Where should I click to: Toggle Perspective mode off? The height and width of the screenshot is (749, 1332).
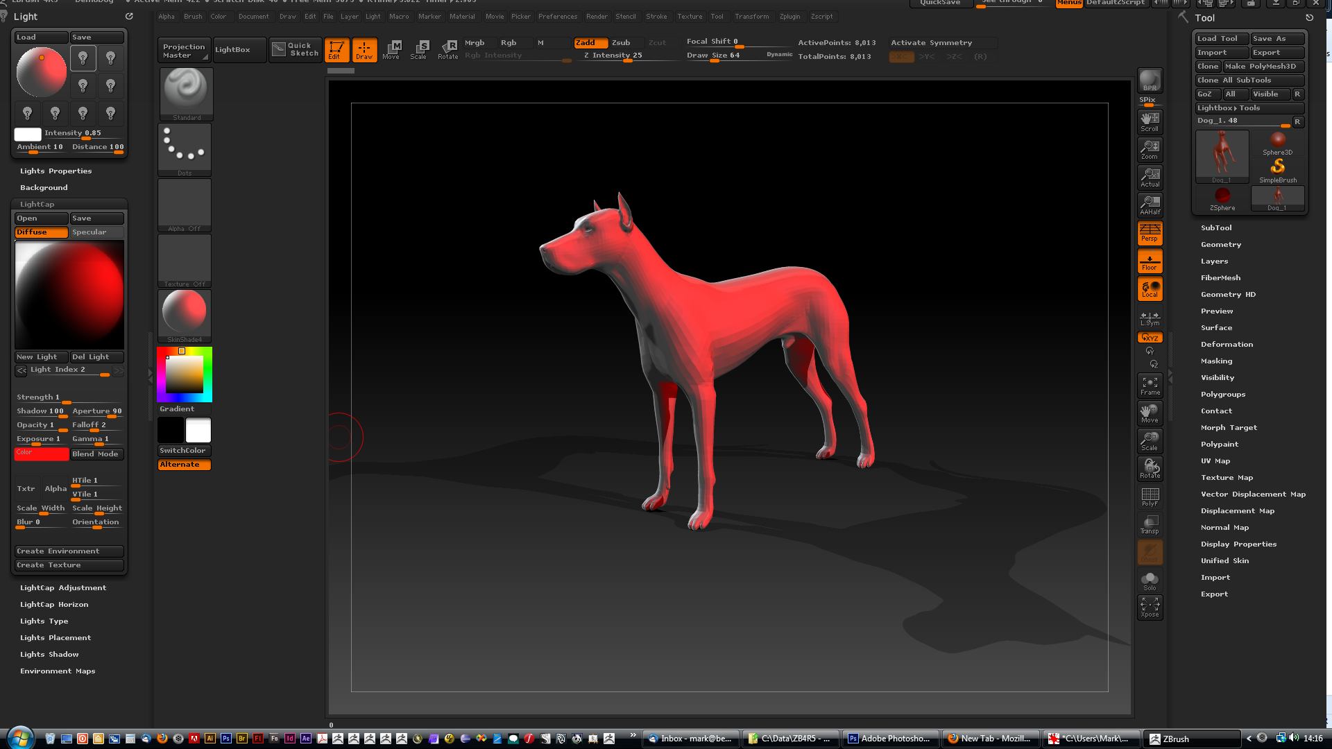[1150, 233]
